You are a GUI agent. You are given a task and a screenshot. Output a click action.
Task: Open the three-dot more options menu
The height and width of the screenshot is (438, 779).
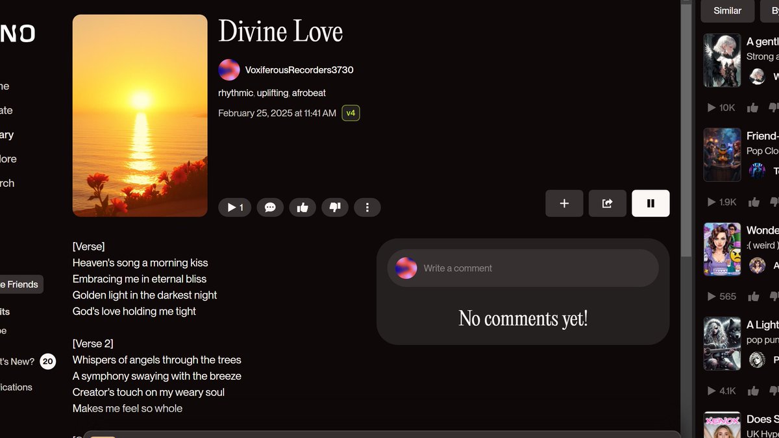[367, 208]
